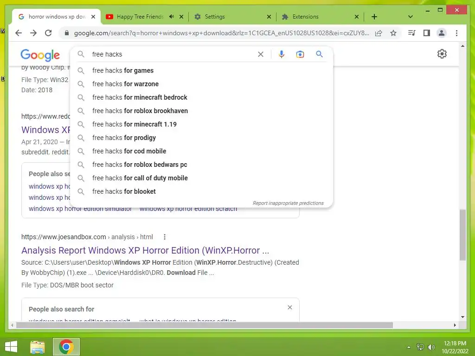Click the Chrome taskbar icon
The width and height of the screenshot is (475, 356).
[66, 347]
